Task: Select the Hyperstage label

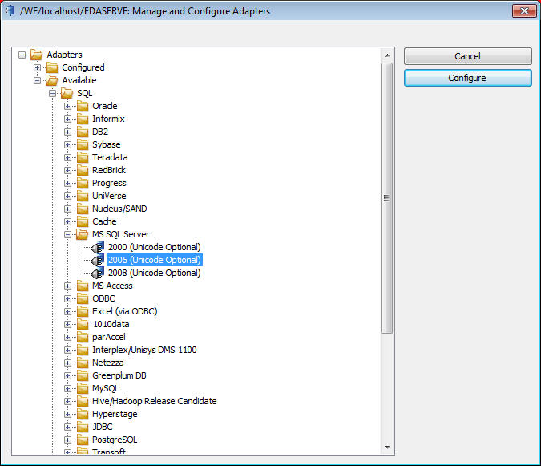Action: pyautogui.click(x=115, y=414)
